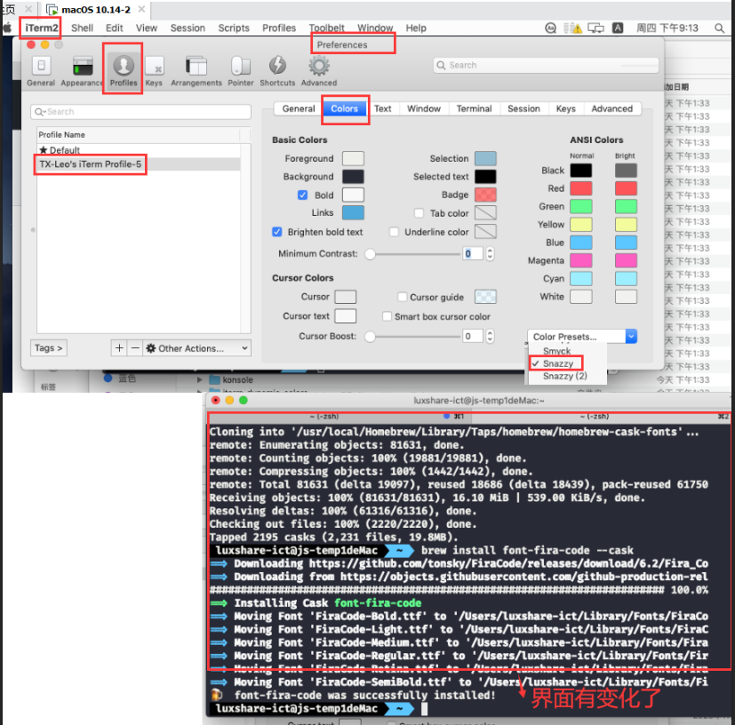The width and height of the screenshot is (735, 725).
Task: Step the Minimum Contrast value stepper
Action: [490, 253]
